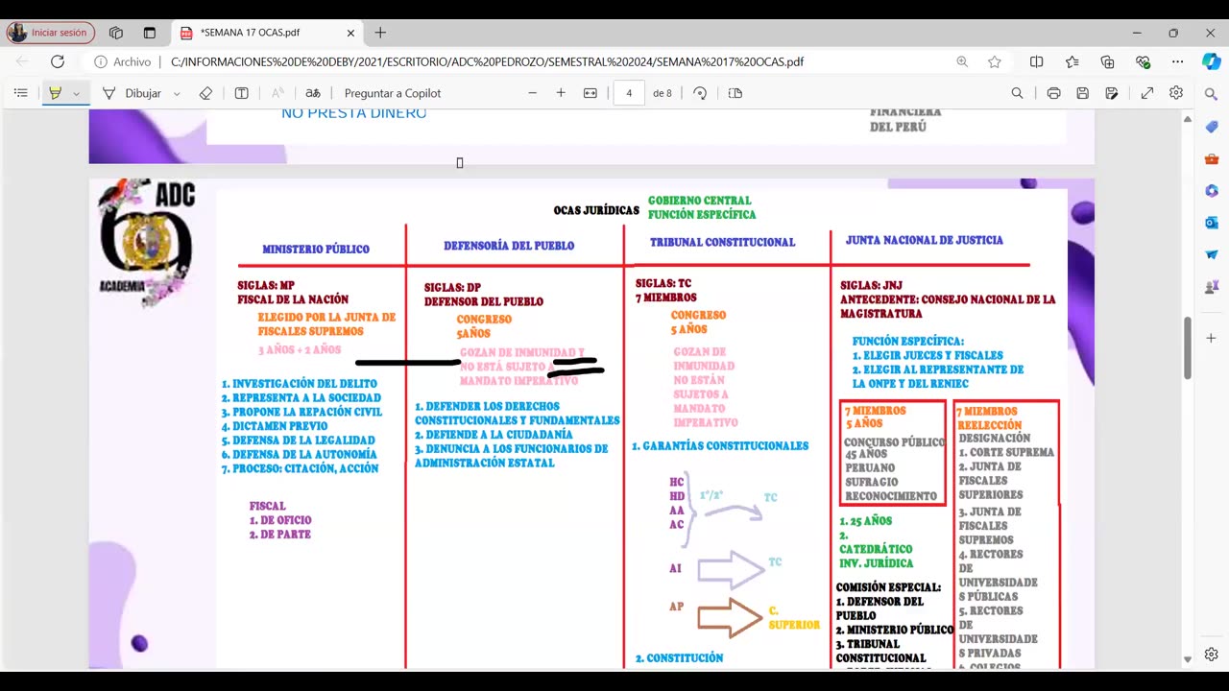Expand highlighter color options dropdown
The image size is (1229, 691).
[77, 93]
